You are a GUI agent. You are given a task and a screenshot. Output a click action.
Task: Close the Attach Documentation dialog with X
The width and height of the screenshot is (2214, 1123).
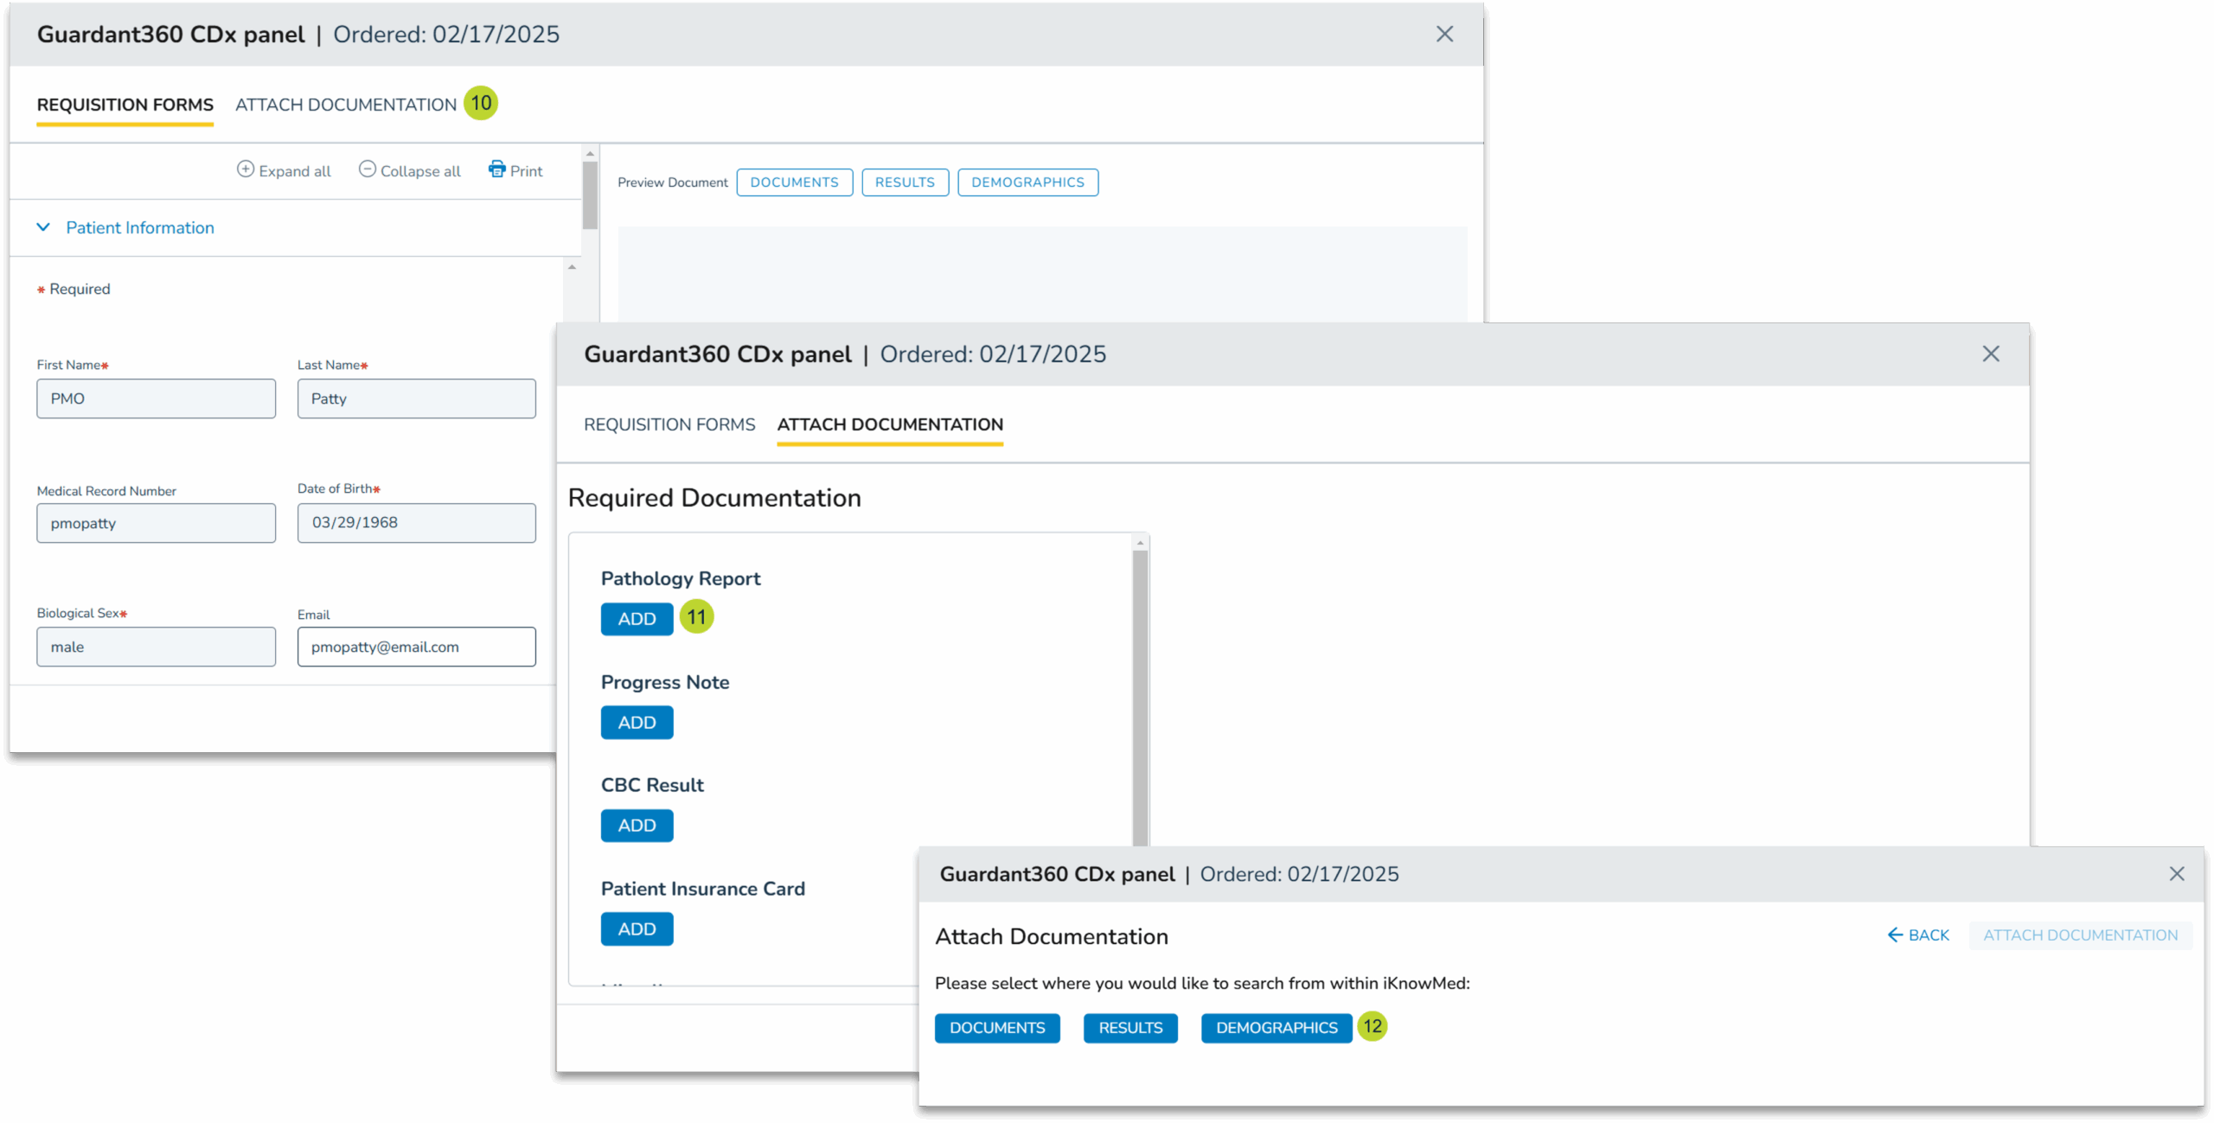click(2177, 874)
